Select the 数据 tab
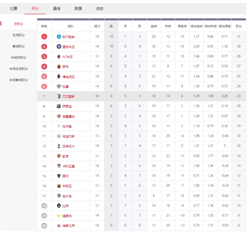249x232 pixels. coord(78,9)
